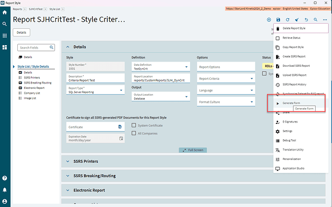Select Delete Report Style menu entry
This screenshot has width=332, height=207.
(x=301, y=28)
